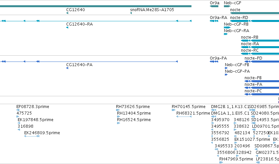Select the Or9a-PA protein glyph
This screenshot has height=164, width=279.
[x=214, y=62]
